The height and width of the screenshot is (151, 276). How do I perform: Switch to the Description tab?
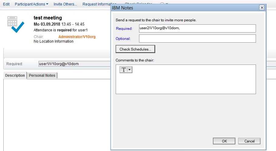tap(15, 75)
